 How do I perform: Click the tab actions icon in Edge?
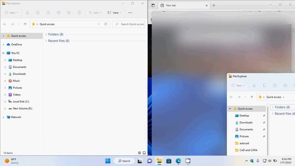(153, 6)
